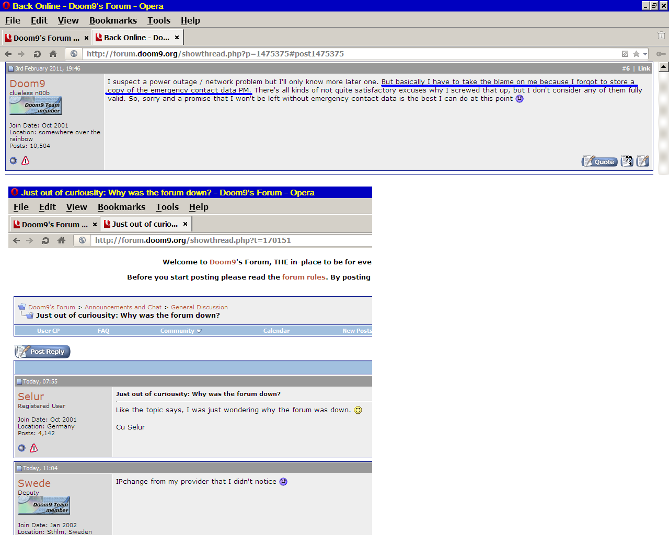Open User CP in forum navbar
This screenshot has height=535, width=669.
tap(48, 331)
